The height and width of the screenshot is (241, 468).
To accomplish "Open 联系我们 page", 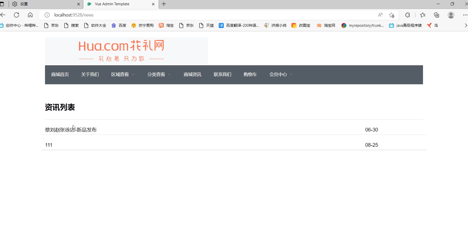I will click(222, 74).
